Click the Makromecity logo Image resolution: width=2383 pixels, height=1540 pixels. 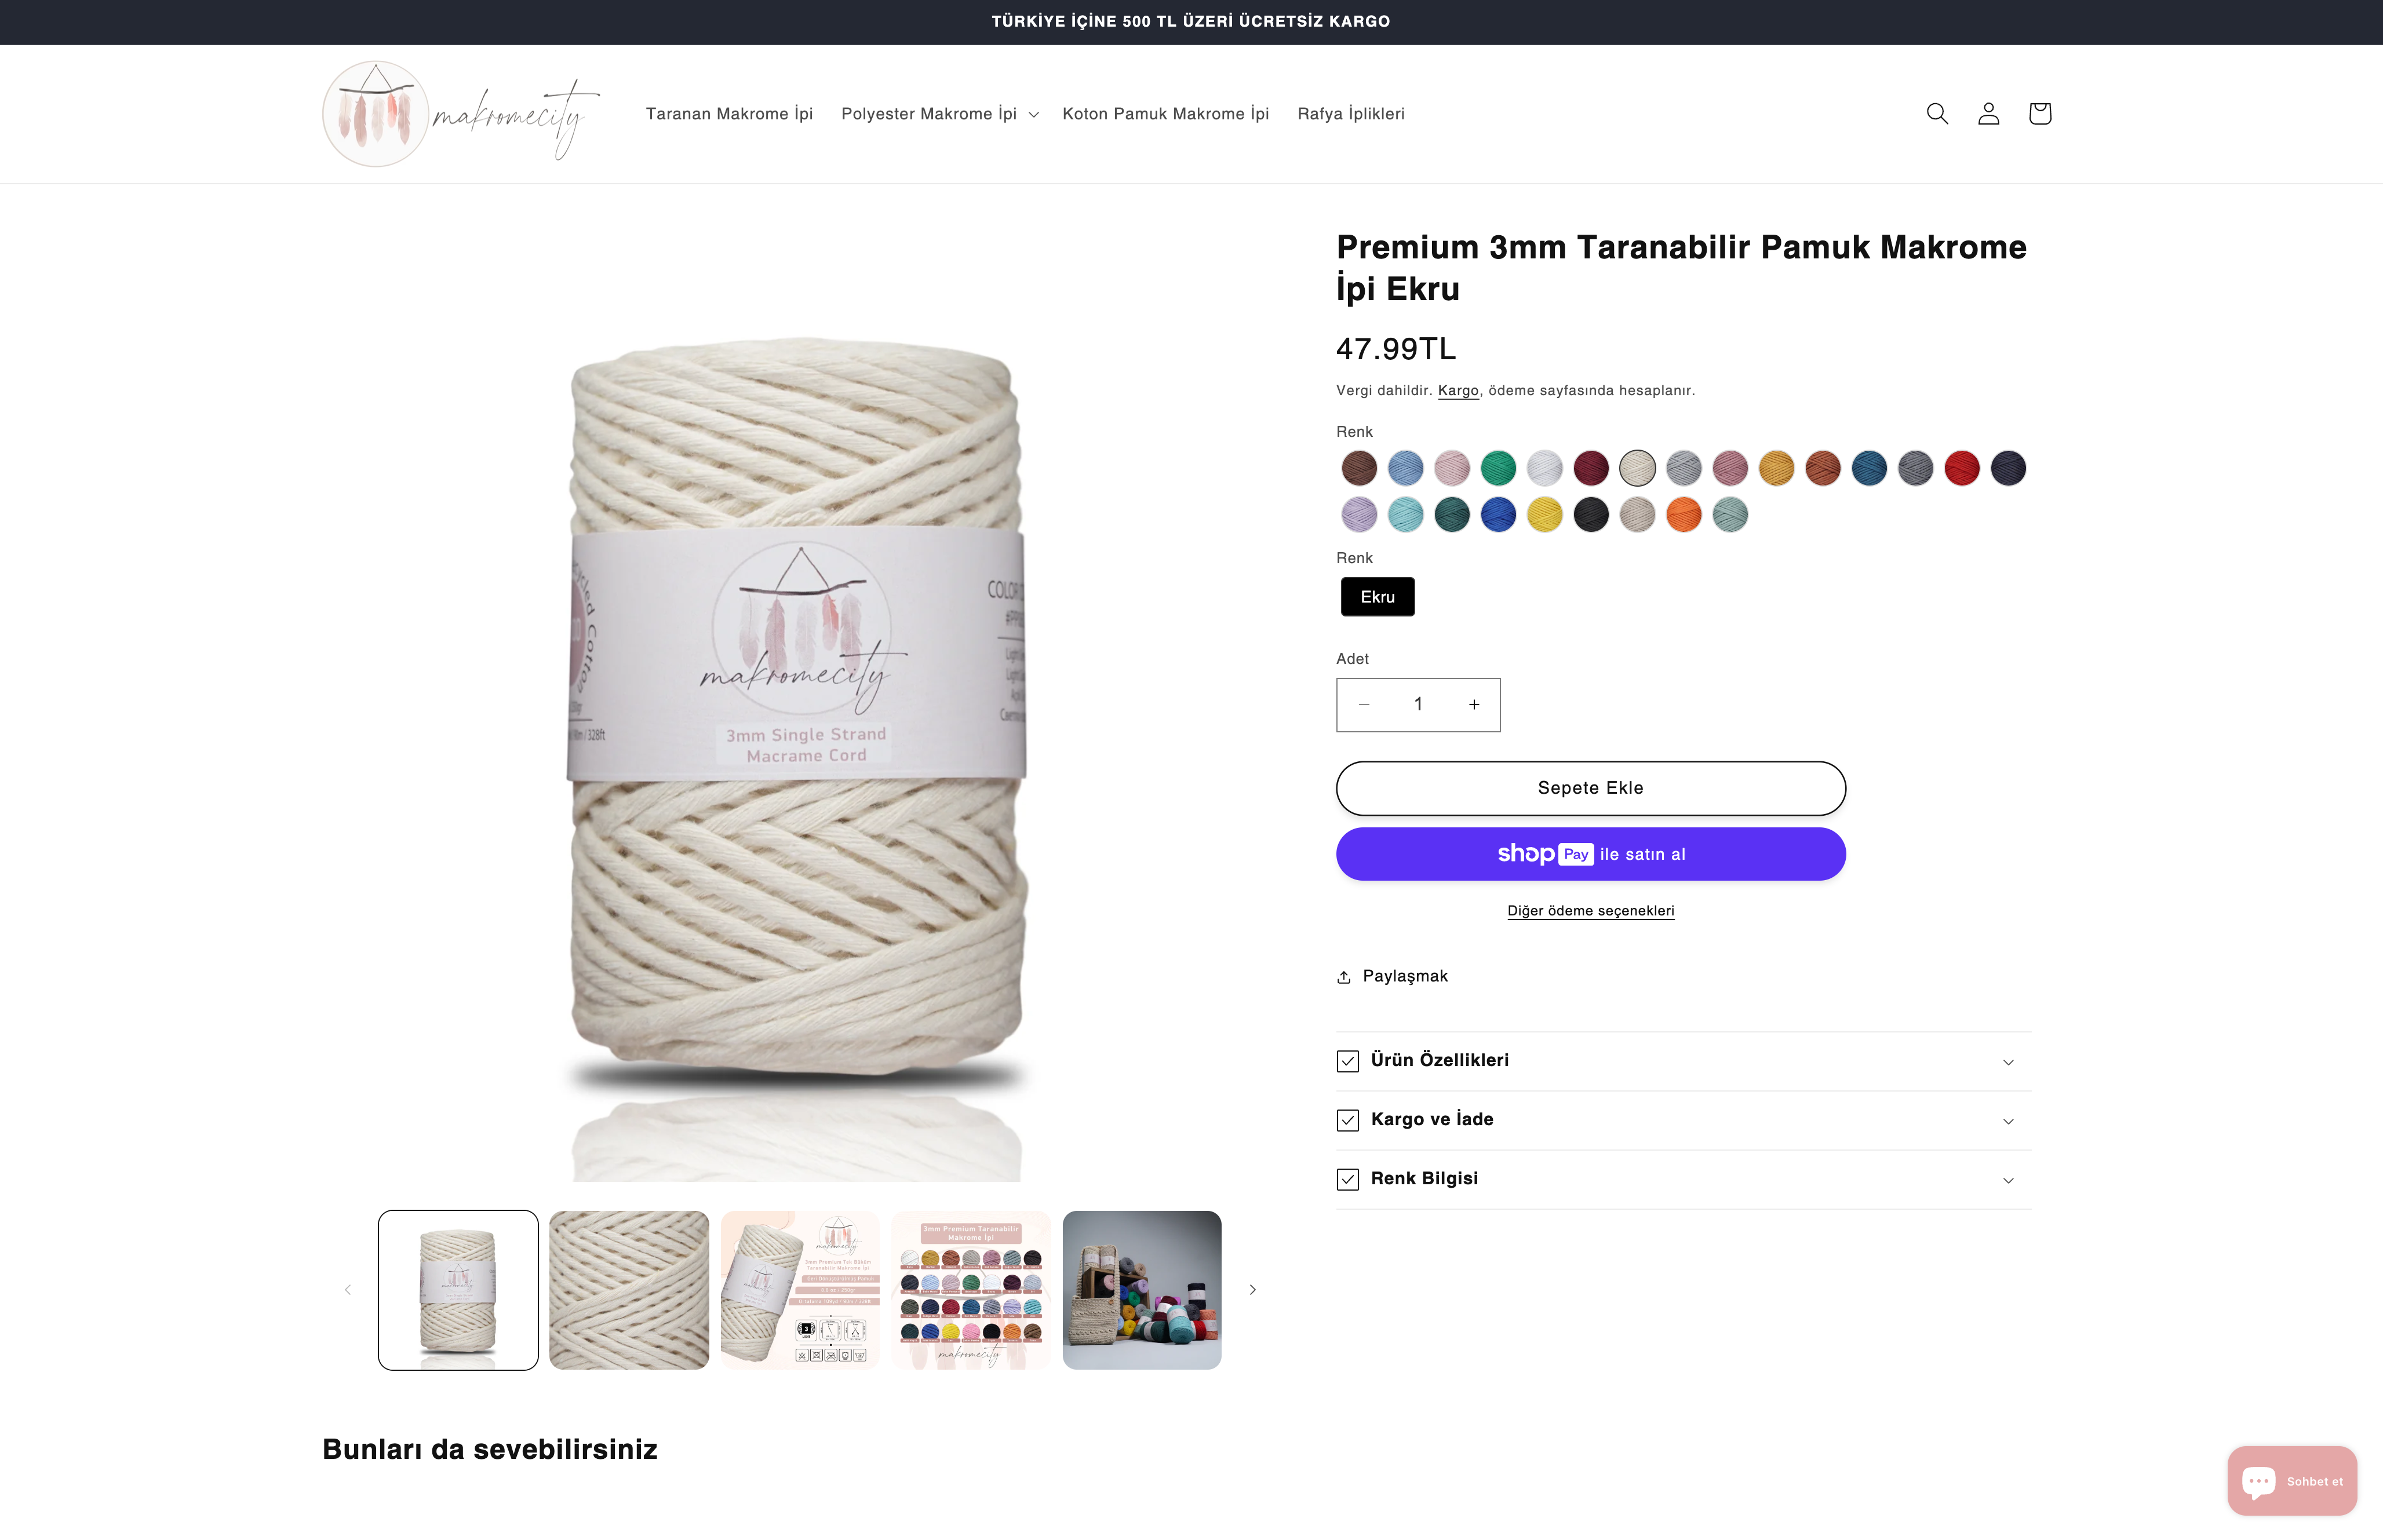(x=460, y=114)
